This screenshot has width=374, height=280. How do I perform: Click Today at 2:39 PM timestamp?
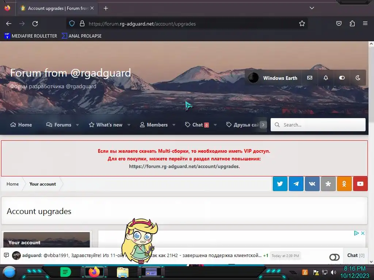(x=285, y=256)
